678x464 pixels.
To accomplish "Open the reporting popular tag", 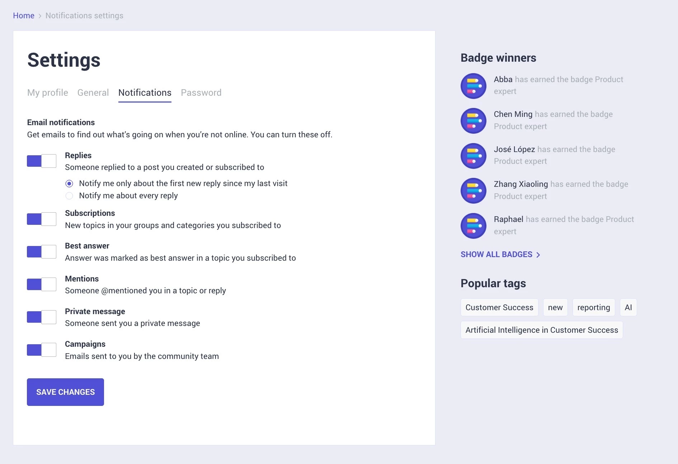I will 594,307.
